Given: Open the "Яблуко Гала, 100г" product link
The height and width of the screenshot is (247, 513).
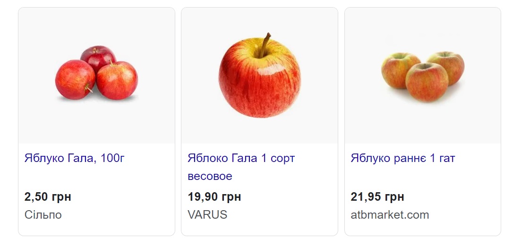Looking at the screenshot, I should pyautogui.click(x=74, y=158).
